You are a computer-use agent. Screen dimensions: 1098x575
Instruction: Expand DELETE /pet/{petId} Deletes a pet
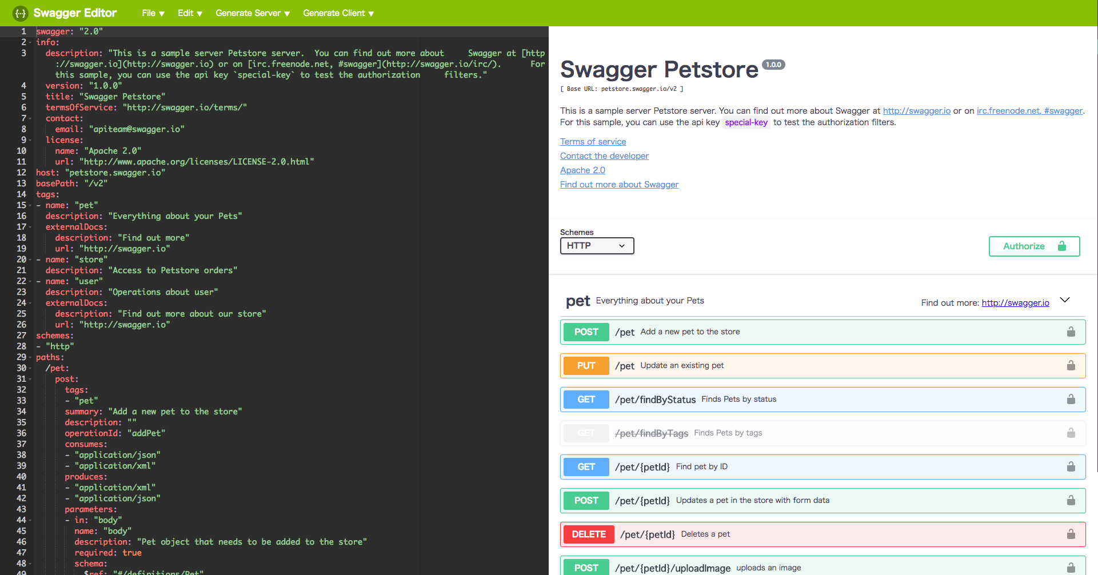(822, 534)
